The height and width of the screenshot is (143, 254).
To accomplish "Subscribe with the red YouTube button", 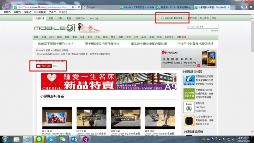I will 44,66.
